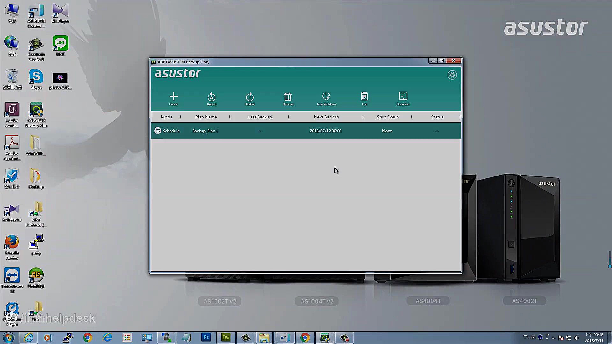Click Status column header
This screenshot has height=344, width=612.
pyautogui.click(x=437, y=117)
